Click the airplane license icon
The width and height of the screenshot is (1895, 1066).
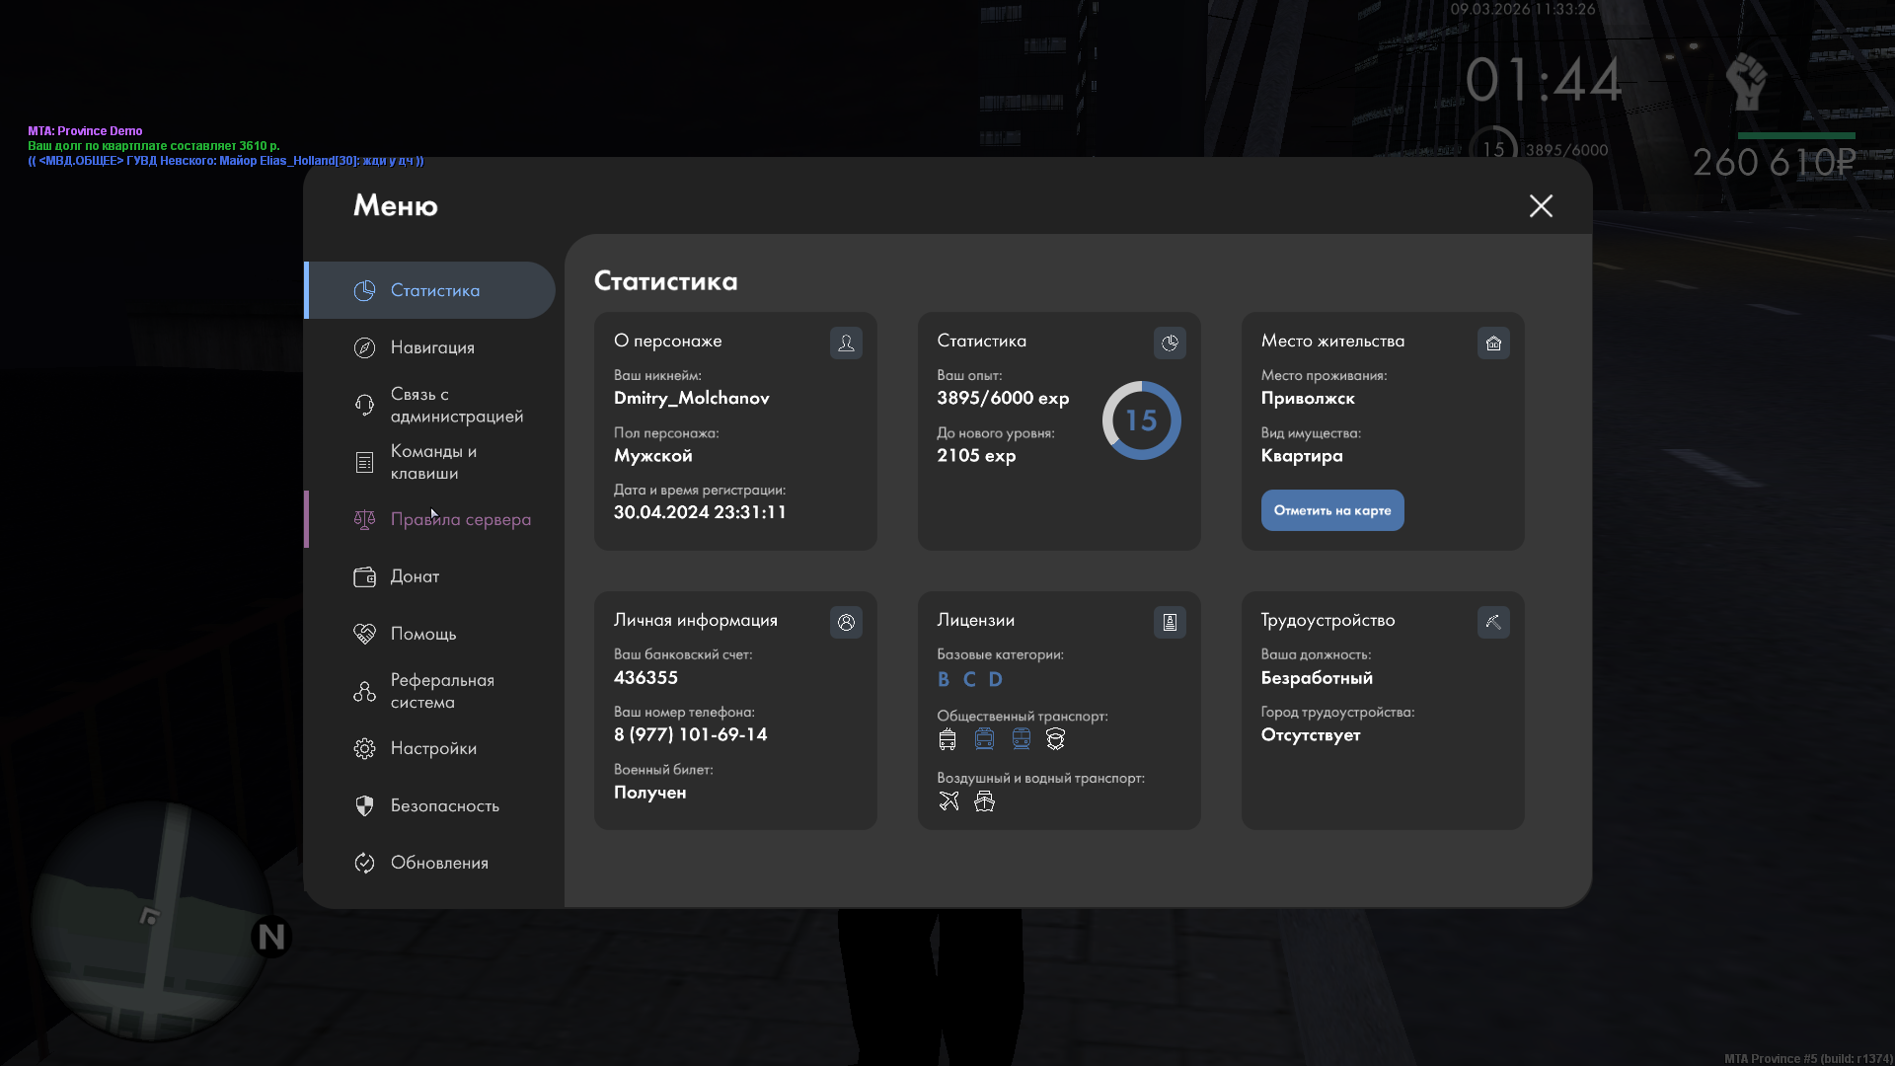pos(948,800)
